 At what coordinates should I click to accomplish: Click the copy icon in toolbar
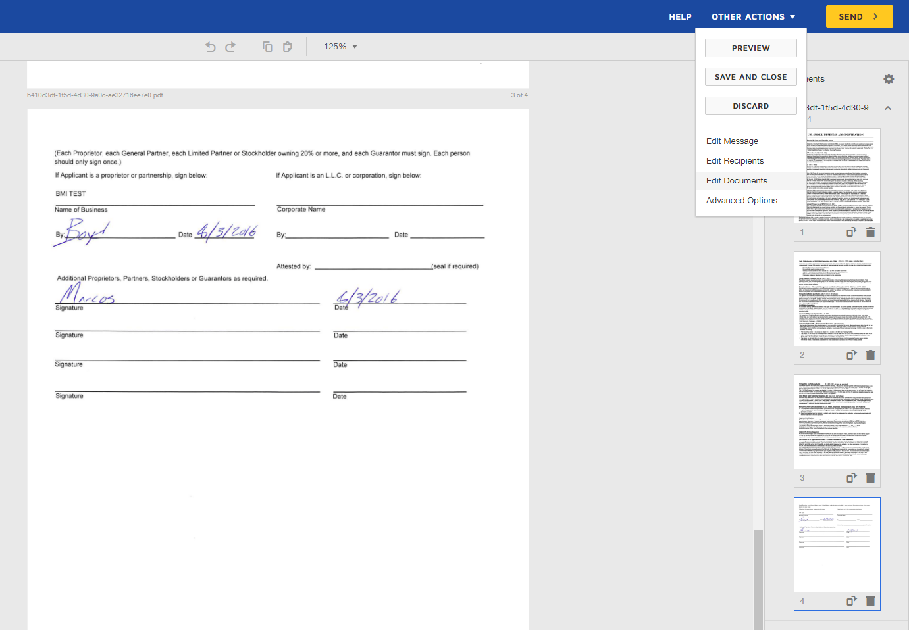coord(267,47)
